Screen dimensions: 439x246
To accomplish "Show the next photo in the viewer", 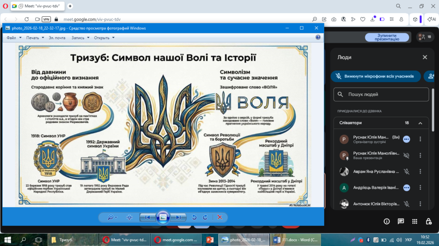I will coord(178,217).
